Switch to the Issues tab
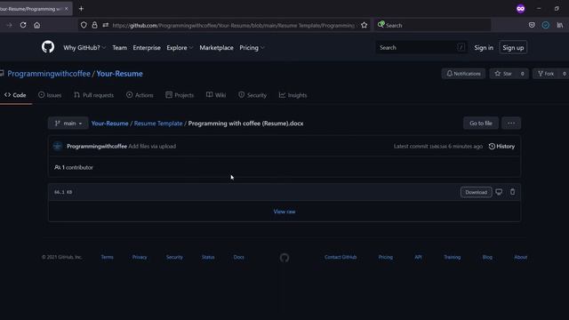 (x=50, y=95)
